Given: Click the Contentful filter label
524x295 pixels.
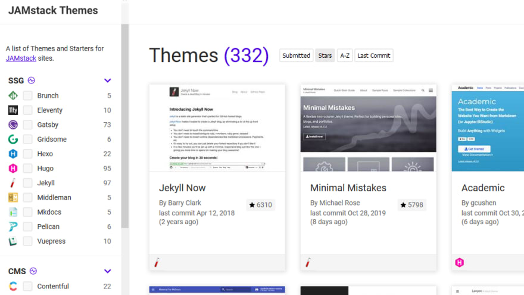Looking at the screenshot, I should (x=53, y=286).
